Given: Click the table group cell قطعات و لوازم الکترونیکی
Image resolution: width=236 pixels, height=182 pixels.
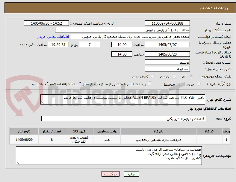Looking at the screenshot, I should (79, 140).
